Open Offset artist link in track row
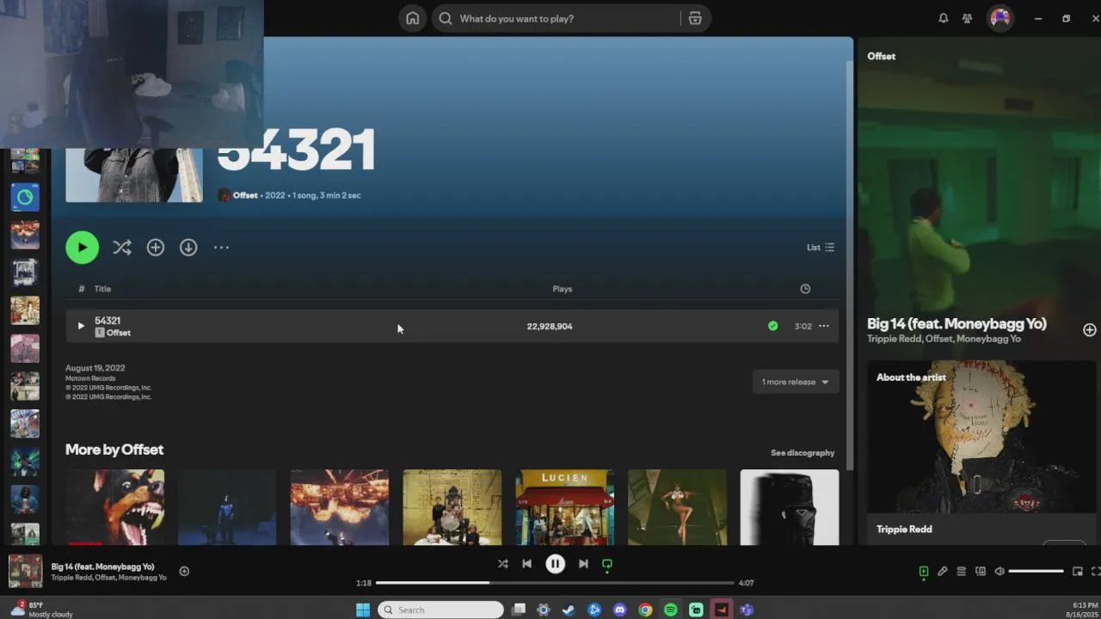The image size is (1101, 619). 119,333
